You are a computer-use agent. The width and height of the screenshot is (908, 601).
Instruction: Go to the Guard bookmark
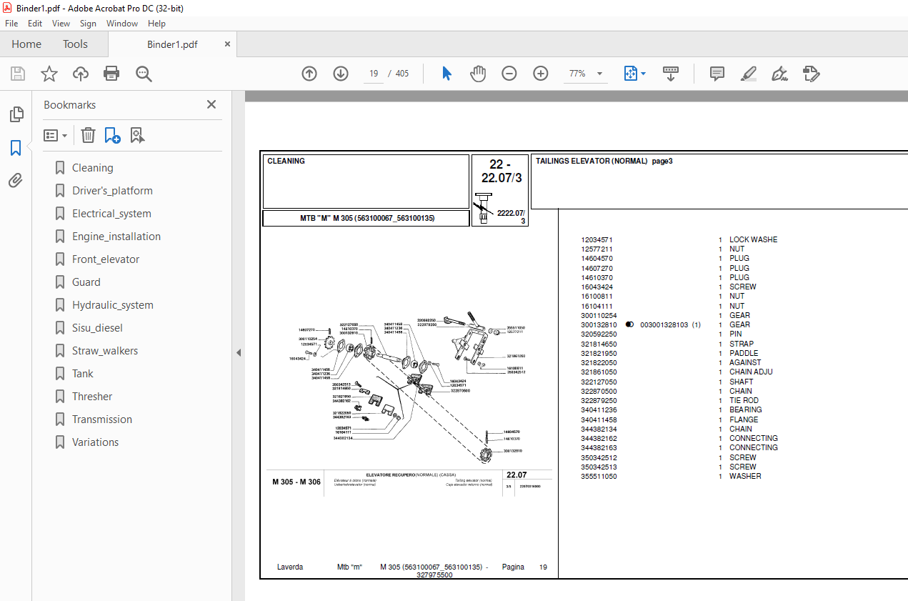(86, 282)
